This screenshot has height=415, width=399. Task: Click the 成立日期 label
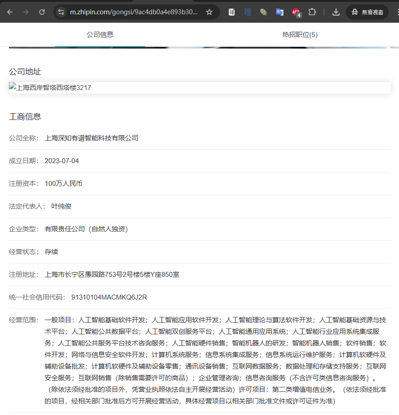[x=24, y=161]
